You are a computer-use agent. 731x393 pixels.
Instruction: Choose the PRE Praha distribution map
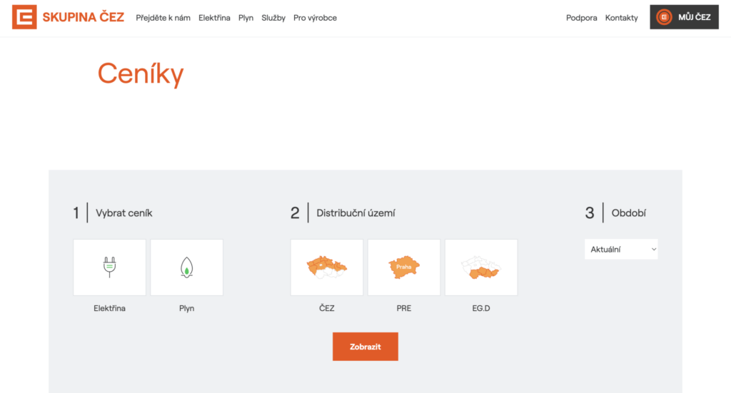(403, 267)
